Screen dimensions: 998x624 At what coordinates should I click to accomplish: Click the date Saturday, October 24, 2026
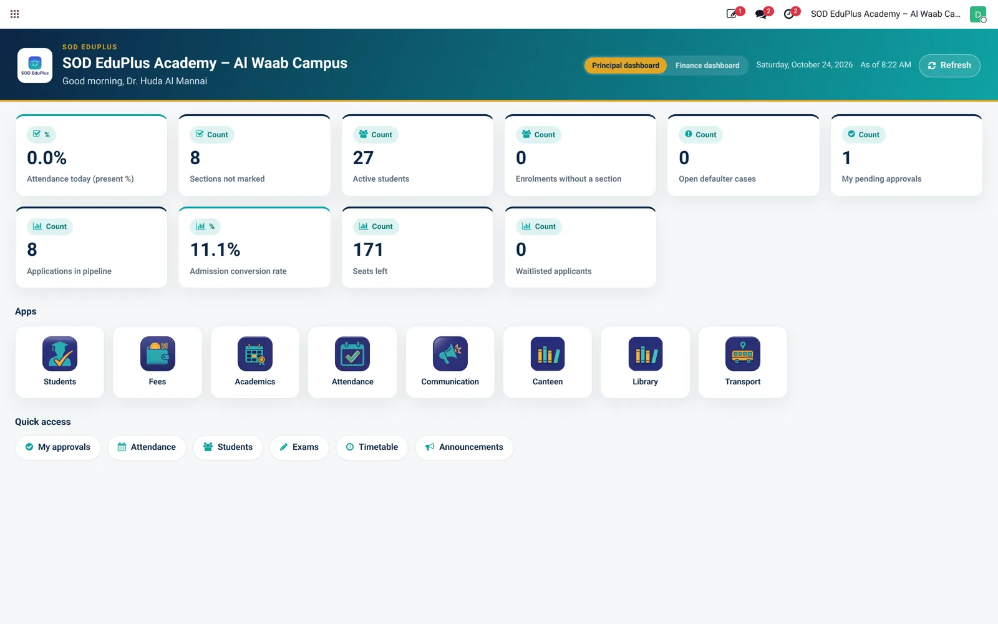pos(804,65)
